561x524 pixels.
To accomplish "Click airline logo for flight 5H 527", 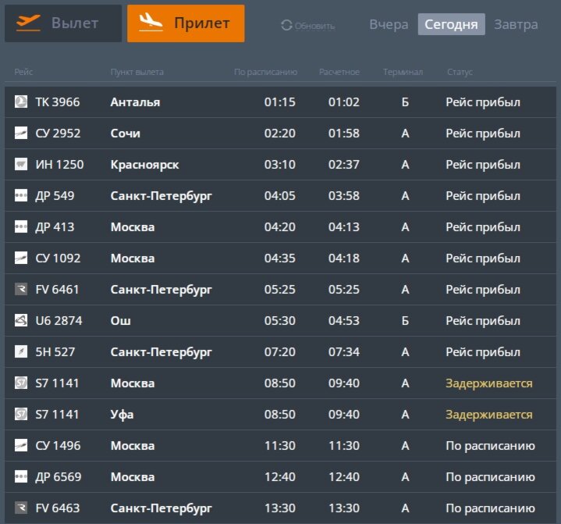I will coord(21,351).
